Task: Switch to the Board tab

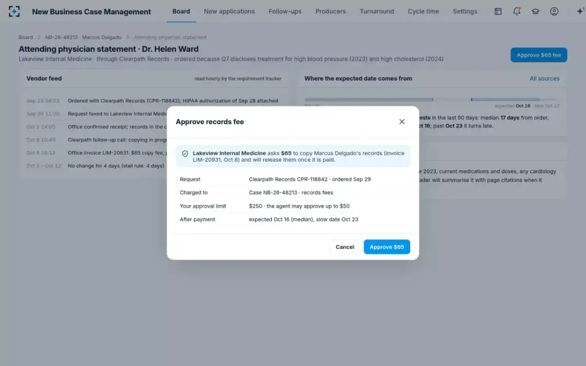Action: click(x=181, y=11)
